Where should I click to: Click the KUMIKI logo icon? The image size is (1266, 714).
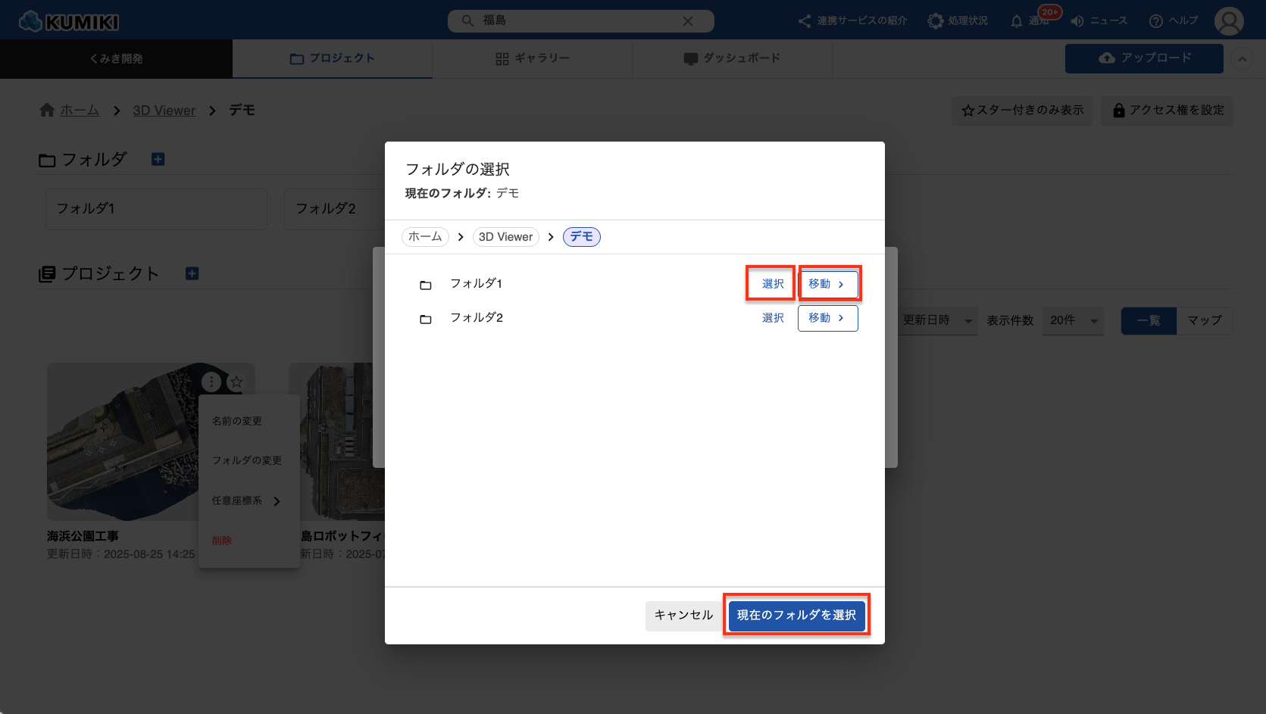(x=31, y=21)
